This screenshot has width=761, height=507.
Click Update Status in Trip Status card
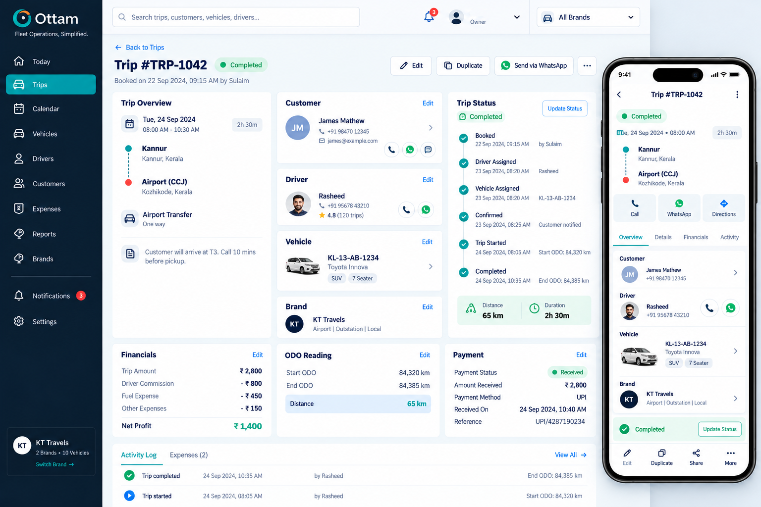565,108
